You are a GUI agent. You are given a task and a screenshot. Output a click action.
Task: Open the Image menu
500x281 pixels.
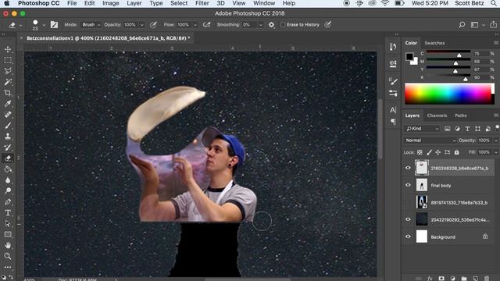pyautogui.click(x=111, y=3)
